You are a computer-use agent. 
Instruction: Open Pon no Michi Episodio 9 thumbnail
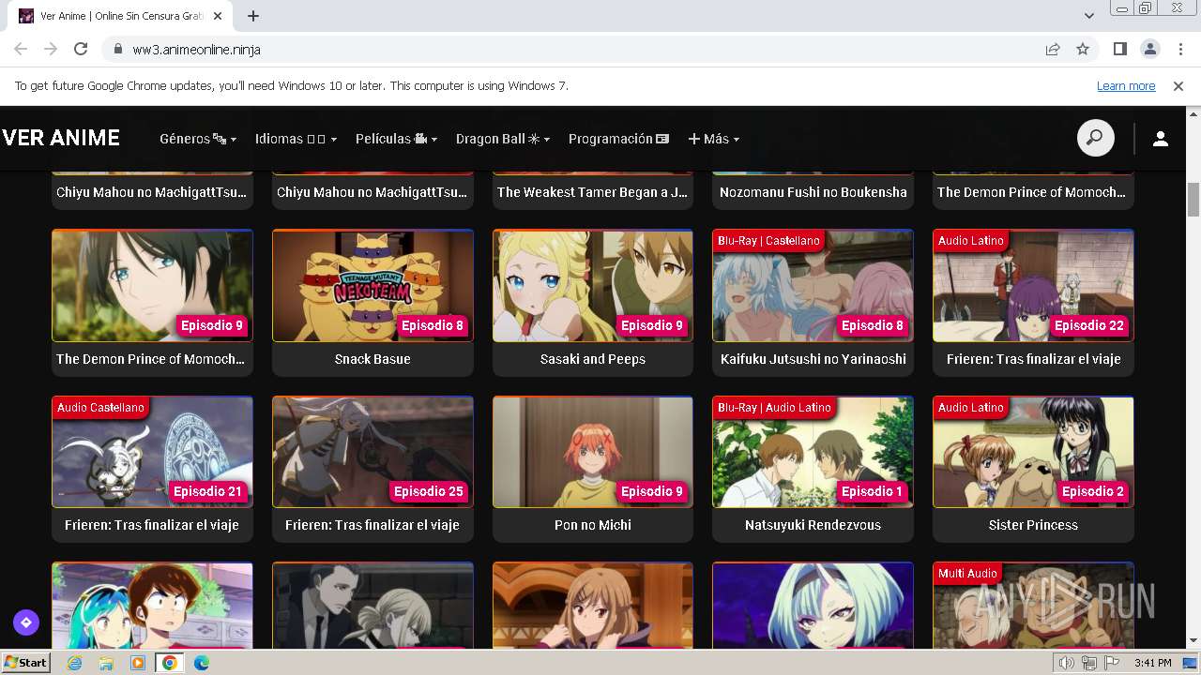pos(593,452)
